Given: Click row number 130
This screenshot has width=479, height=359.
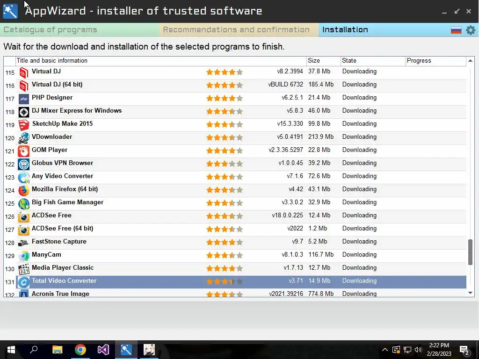Looking at the screenshot, I should click(10, 269).
